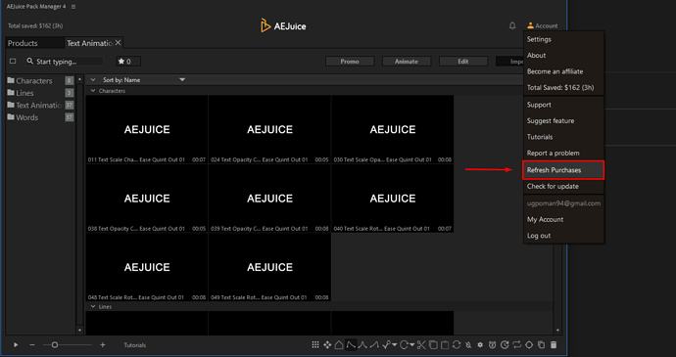Screen dimensions: 676x357
Task: Click the duplicate icon beside the trash bin
Action: (x=542, y=345)
